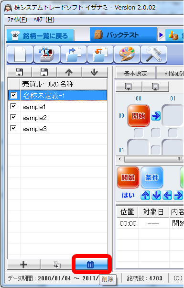Open the ファイル(F) menu

pos(17,20)
